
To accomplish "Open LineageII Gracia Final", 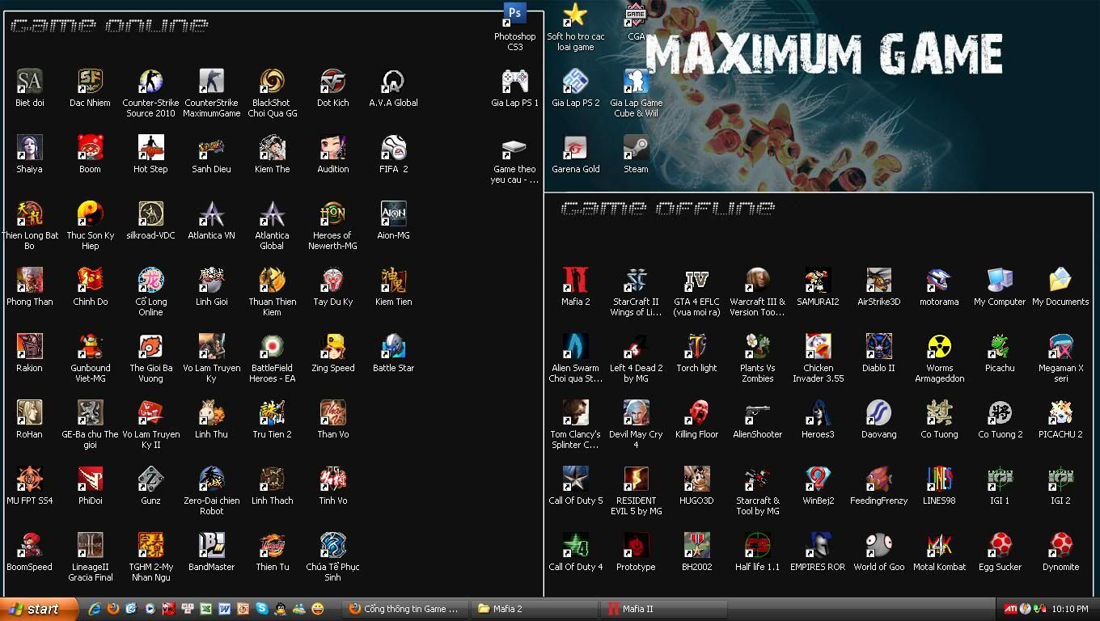I will point(90,545).
